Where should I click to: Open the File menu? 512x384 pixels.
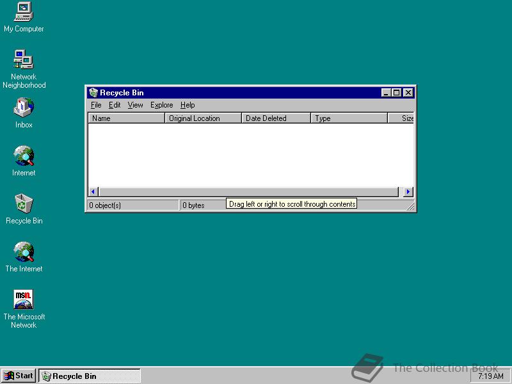pos(96,105)
